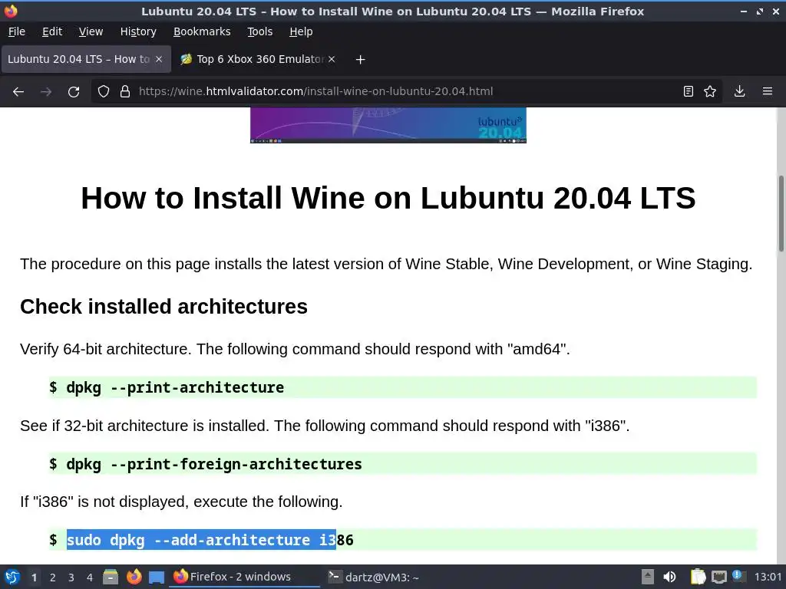
Task: Switch to virtual desktop 4
Action: pos(90,577)
